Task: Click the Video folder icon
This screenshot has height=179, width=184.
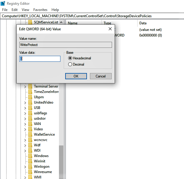Action: 30,129
